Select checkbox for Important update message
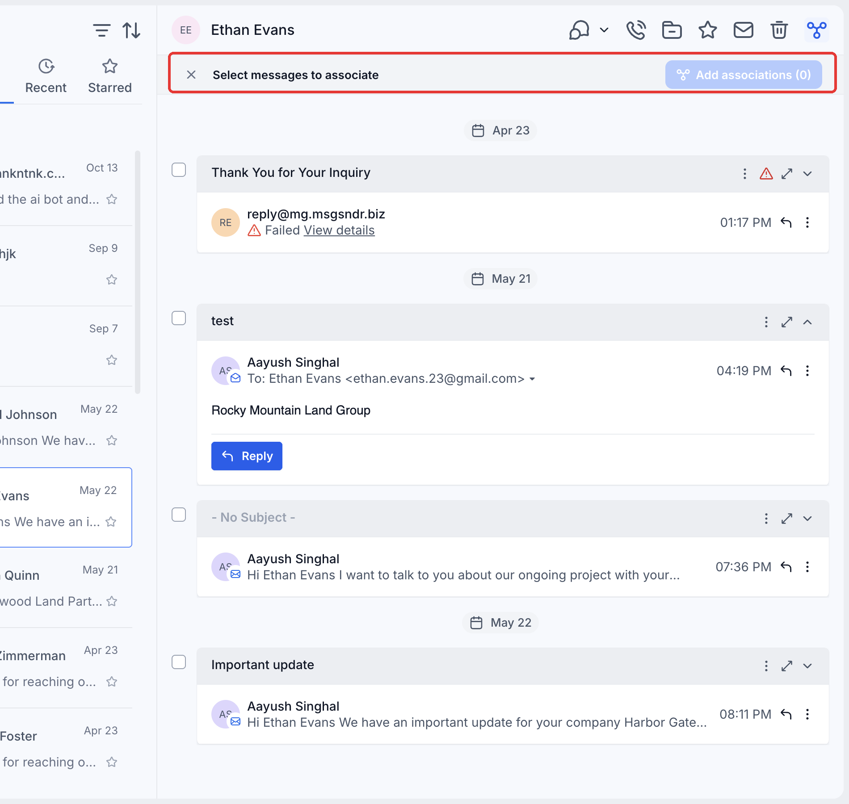 coord(179,662)
